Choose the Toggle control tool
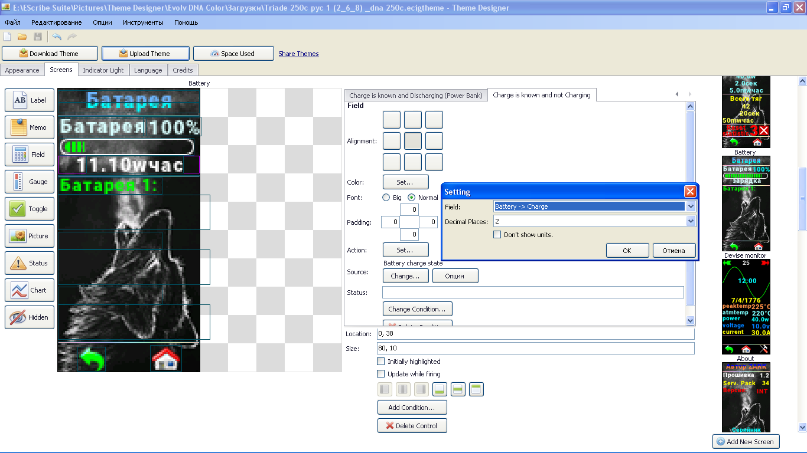The width and height of the screenshot is (807, 453). click(x=30, y=209)
